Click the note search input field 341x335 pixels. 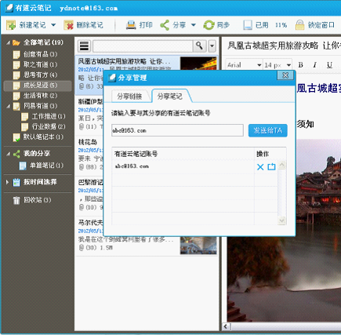(x=143, y=46)
